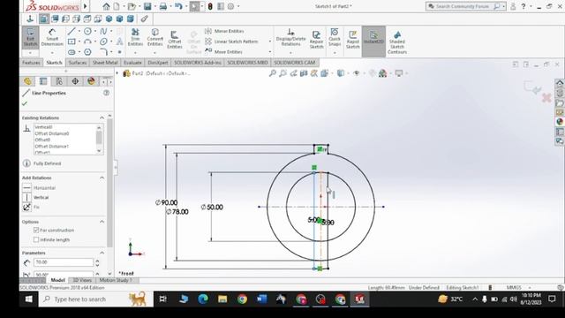Select Offset Distance1 relation
The image size is (565, 318).
51,147
